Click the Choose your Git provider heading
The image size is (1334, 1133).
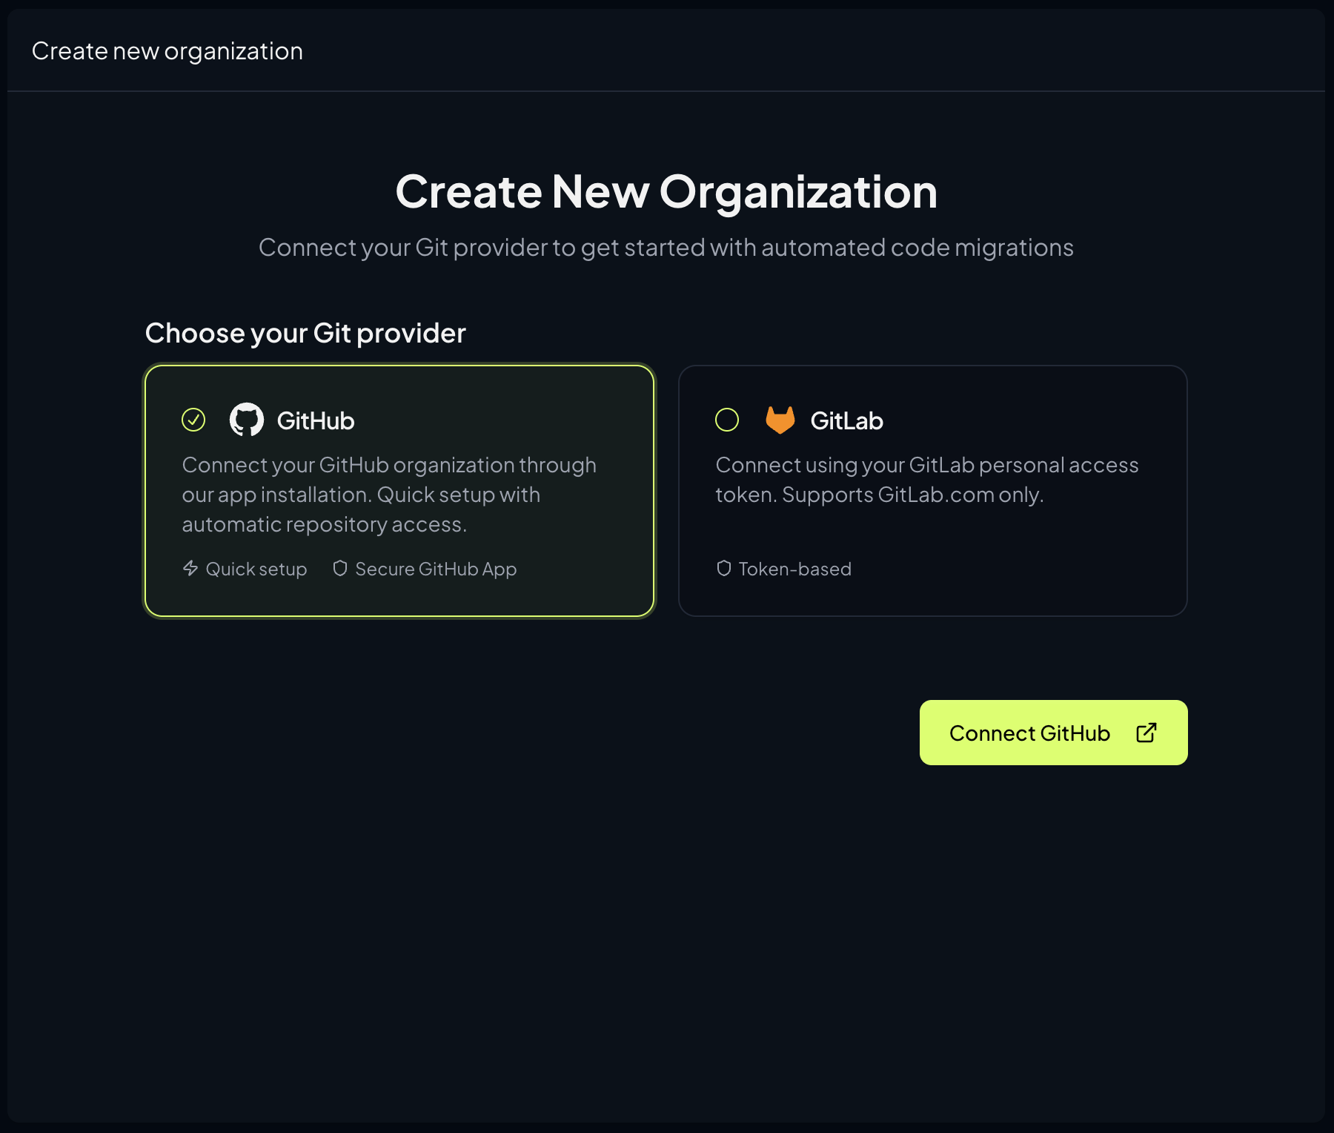(305, 333)
